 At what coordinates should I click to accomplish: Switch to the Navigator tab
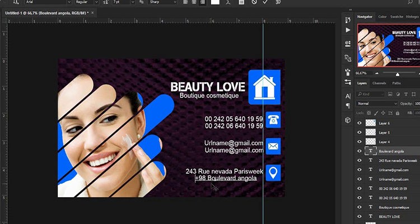point(365,17)
